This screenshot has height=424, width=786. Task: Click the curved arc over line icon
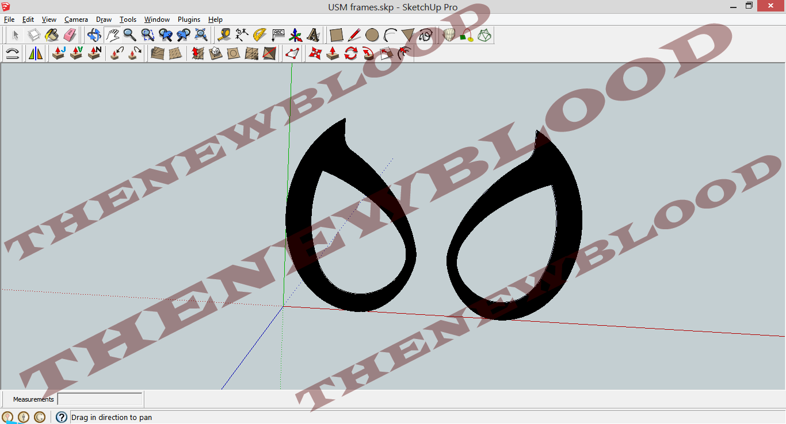pyautogui.click(x=13, y=53)
